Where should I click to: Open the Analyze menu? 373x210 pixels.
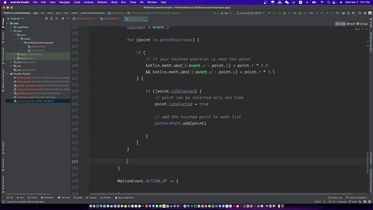(x=89, y=2)
